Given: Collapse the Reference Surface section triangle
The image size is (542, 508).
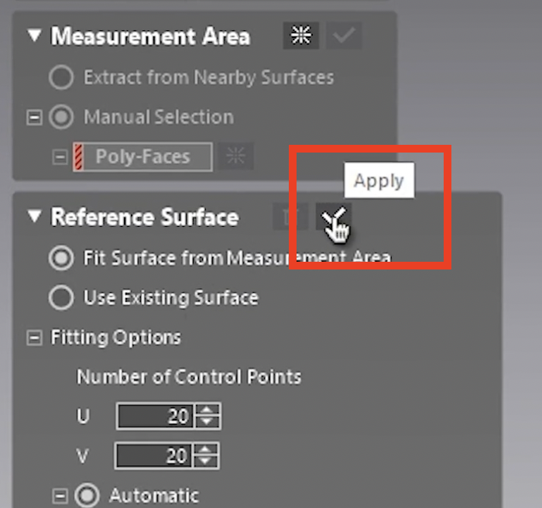Looking at the screenshot, I should [35, 217].
